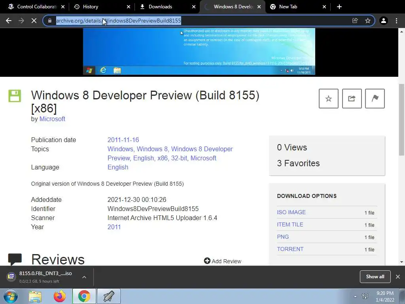Click the scrollbar down arrow
Screen dimensions: 405x304
[401, 262]
